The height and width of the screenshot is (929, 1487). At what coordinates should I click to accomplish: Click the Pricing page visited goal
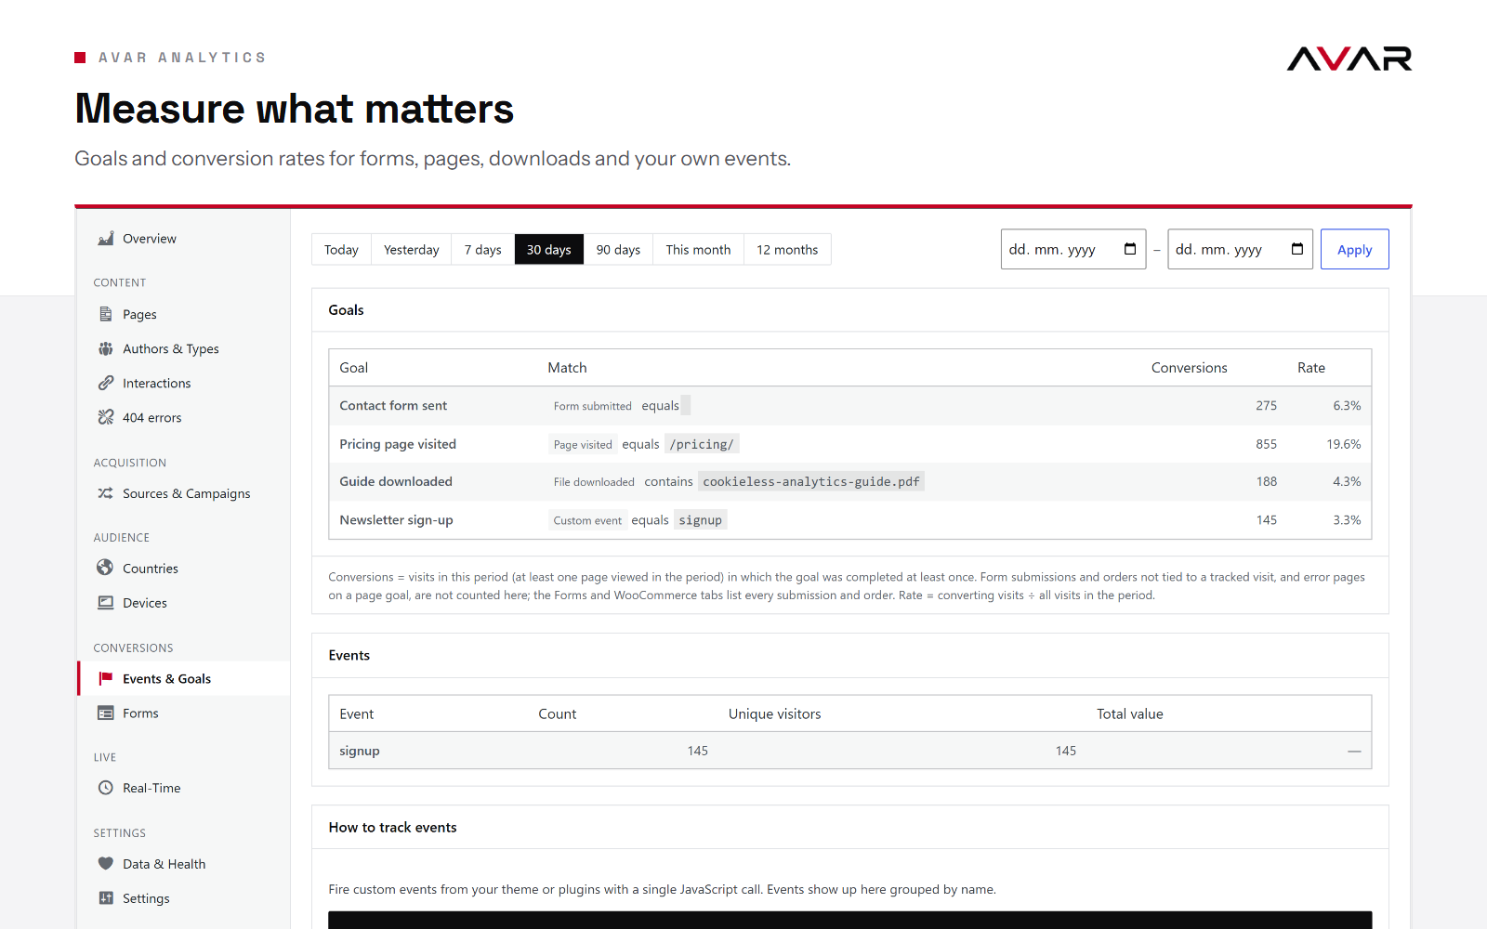point(398,444)
